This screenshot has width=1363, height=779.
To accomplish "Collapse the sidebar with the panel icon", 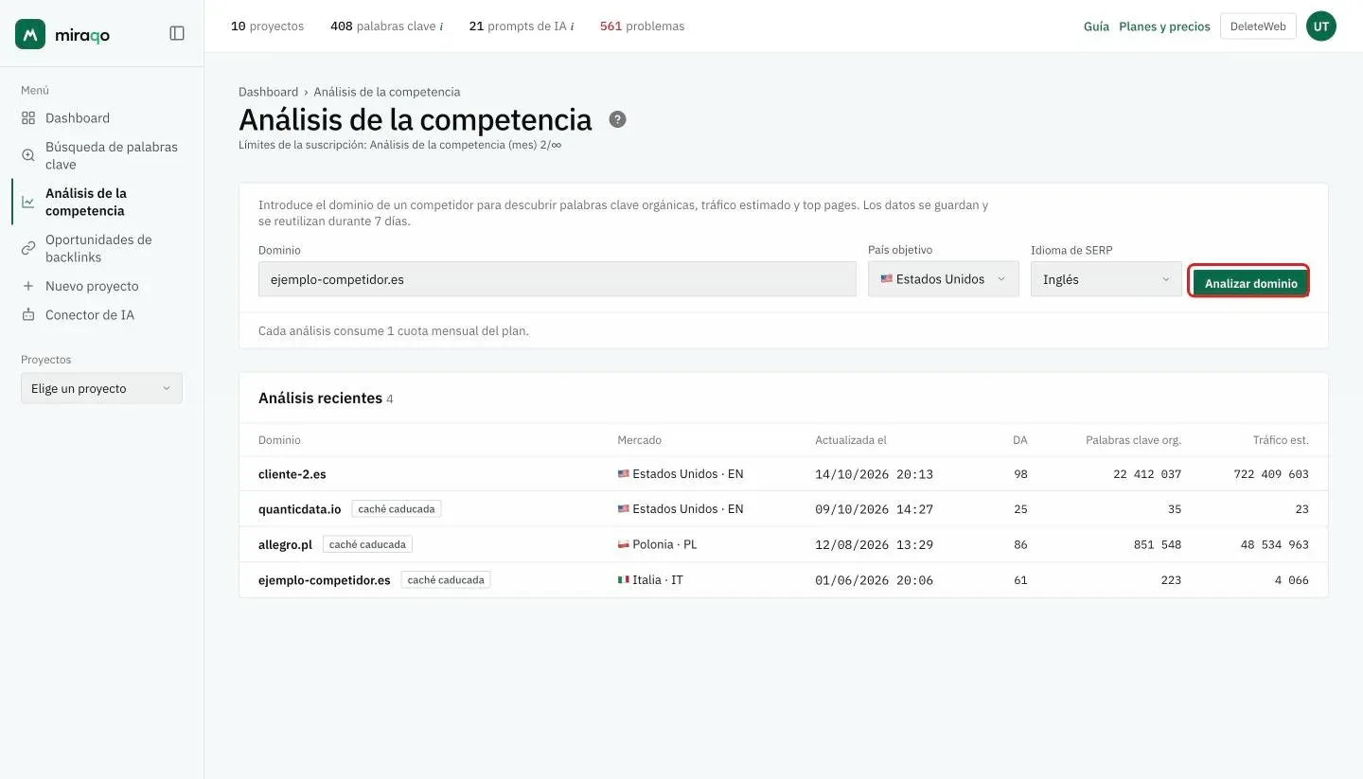I will [x=177, y=33].
